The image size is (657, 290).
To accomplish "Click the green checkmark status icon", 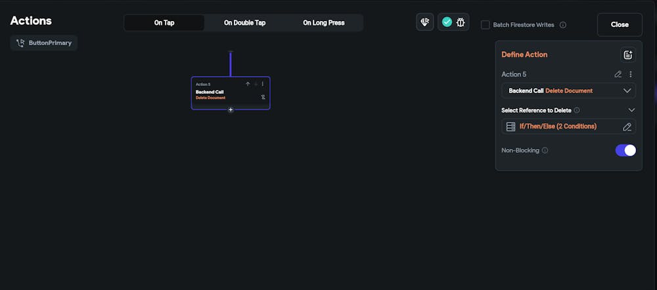I will 447,22.
